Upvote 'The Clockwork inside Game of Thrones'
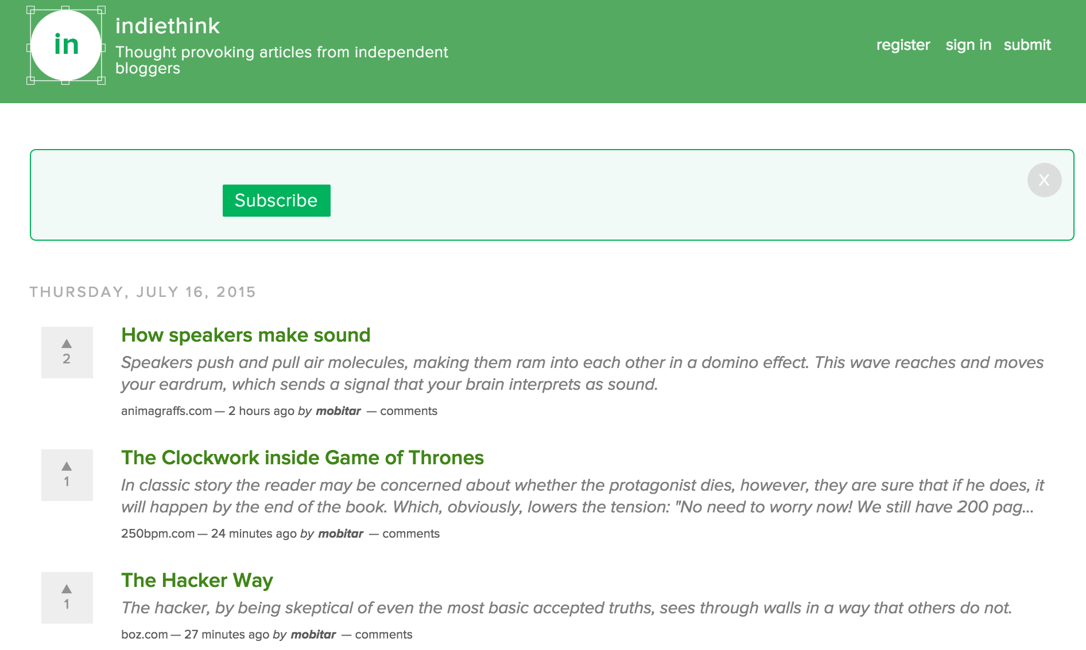Image resolution: width=1086 pixels, height=650 pixels. coord(67,466)
